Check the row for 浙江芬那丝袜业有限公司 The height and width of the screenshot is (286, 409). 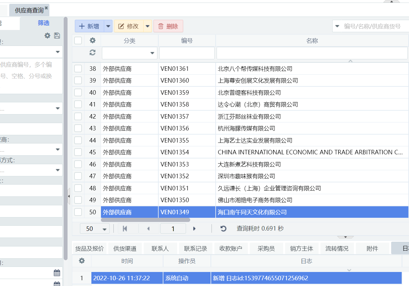pyautogui.click(x=78, y=116)
